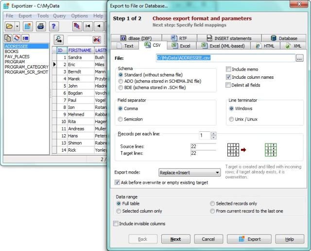The width and height of the screenshot is (311, 251).
Task: Switch to the HTML format tab
Action: click(x=265, y=46)
